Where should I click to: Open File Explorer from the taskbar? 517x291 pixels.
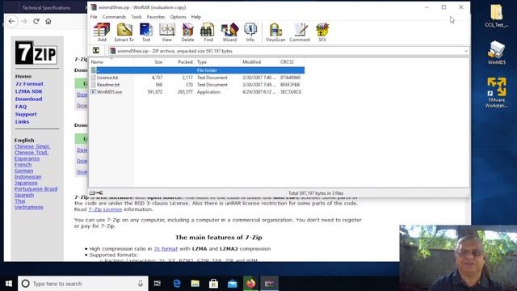(x=195, y=284)
